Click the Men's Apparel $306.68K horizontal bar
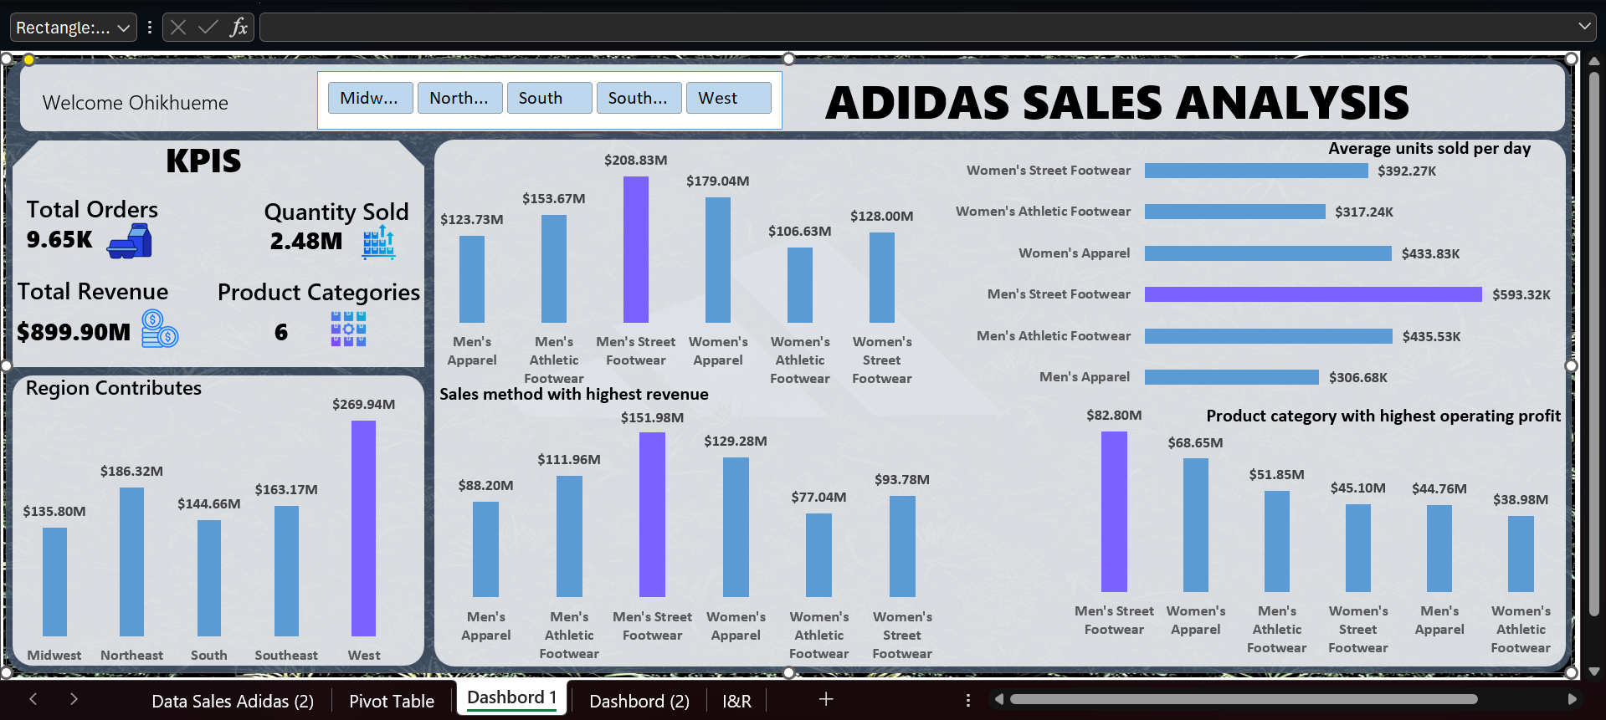The image size is (1606, 720). (x=1232, y=377)
